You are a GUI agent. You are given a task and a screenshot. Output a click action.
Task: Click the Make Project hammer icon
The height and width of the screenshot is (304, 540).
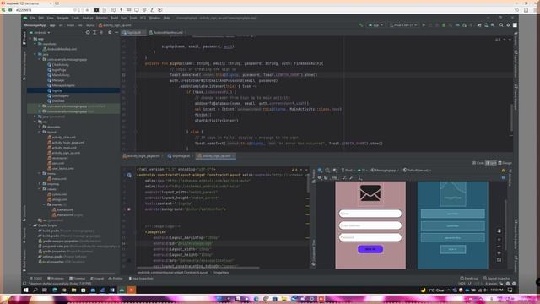(361, 25)
